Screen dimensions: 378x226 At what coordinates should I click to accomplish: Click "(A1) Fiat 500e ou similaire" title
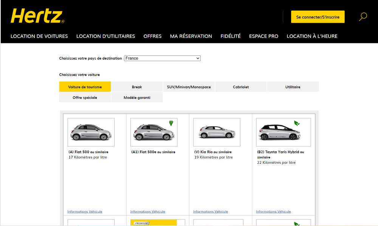click(153, 152)
